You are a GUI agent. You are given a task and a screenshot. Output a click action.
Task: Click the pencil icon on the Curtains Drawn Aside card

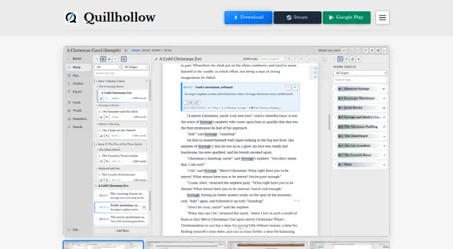pyautogui.click(x=101, y=161)
